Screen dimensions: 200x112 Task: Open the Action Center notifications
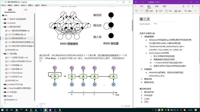coord(196,110)
